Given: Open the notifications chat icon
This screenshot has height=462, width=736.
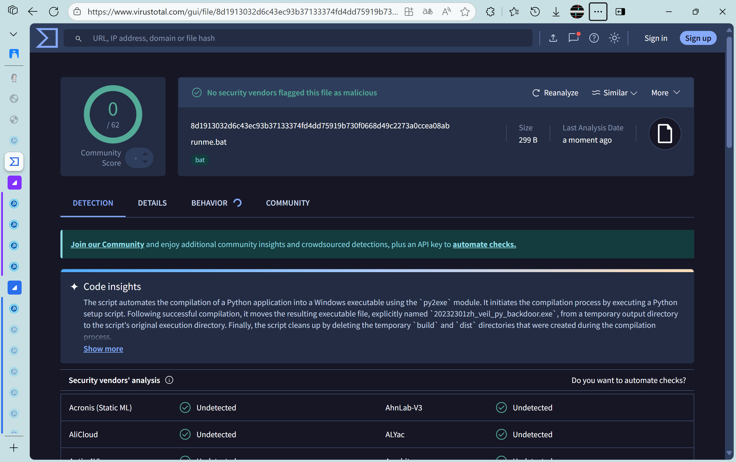Looking at the screenshot, I should [573, 38].
